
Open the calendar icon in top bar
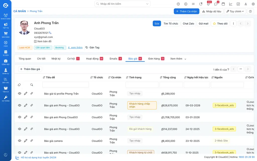[223, 4]
